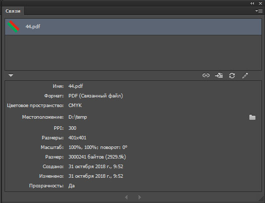Close the Links panel
This screenshot has width=265, height=203.
[260, 3]
